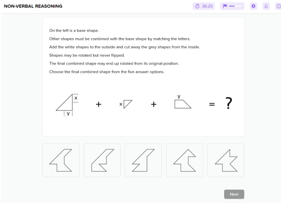
Task: Click the question mark placeholder
Action: (229, 103)
